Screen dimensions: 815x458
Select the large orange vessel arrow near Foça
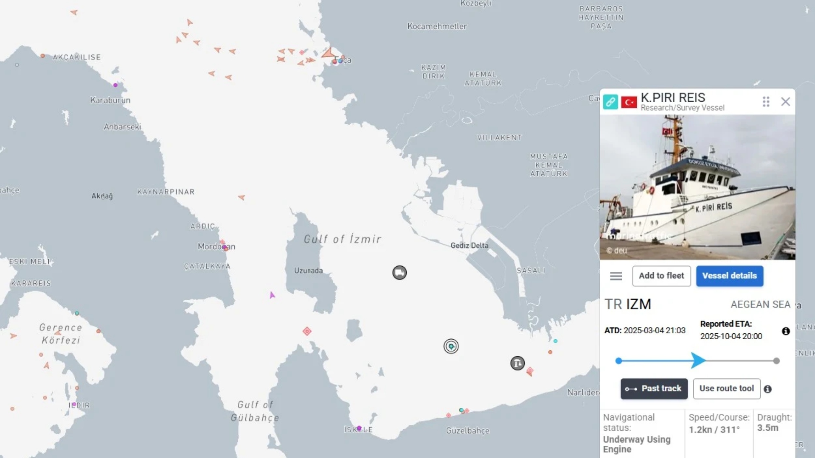click(328, 53)
